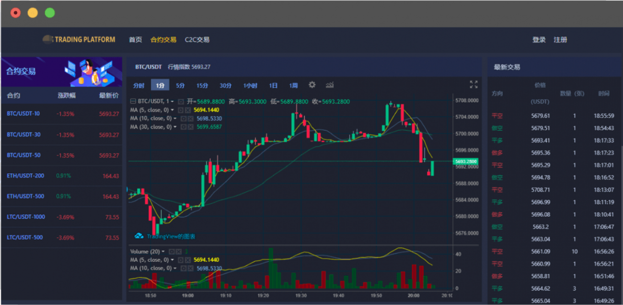Open the C2C交易 menu item

click(197, 40)
